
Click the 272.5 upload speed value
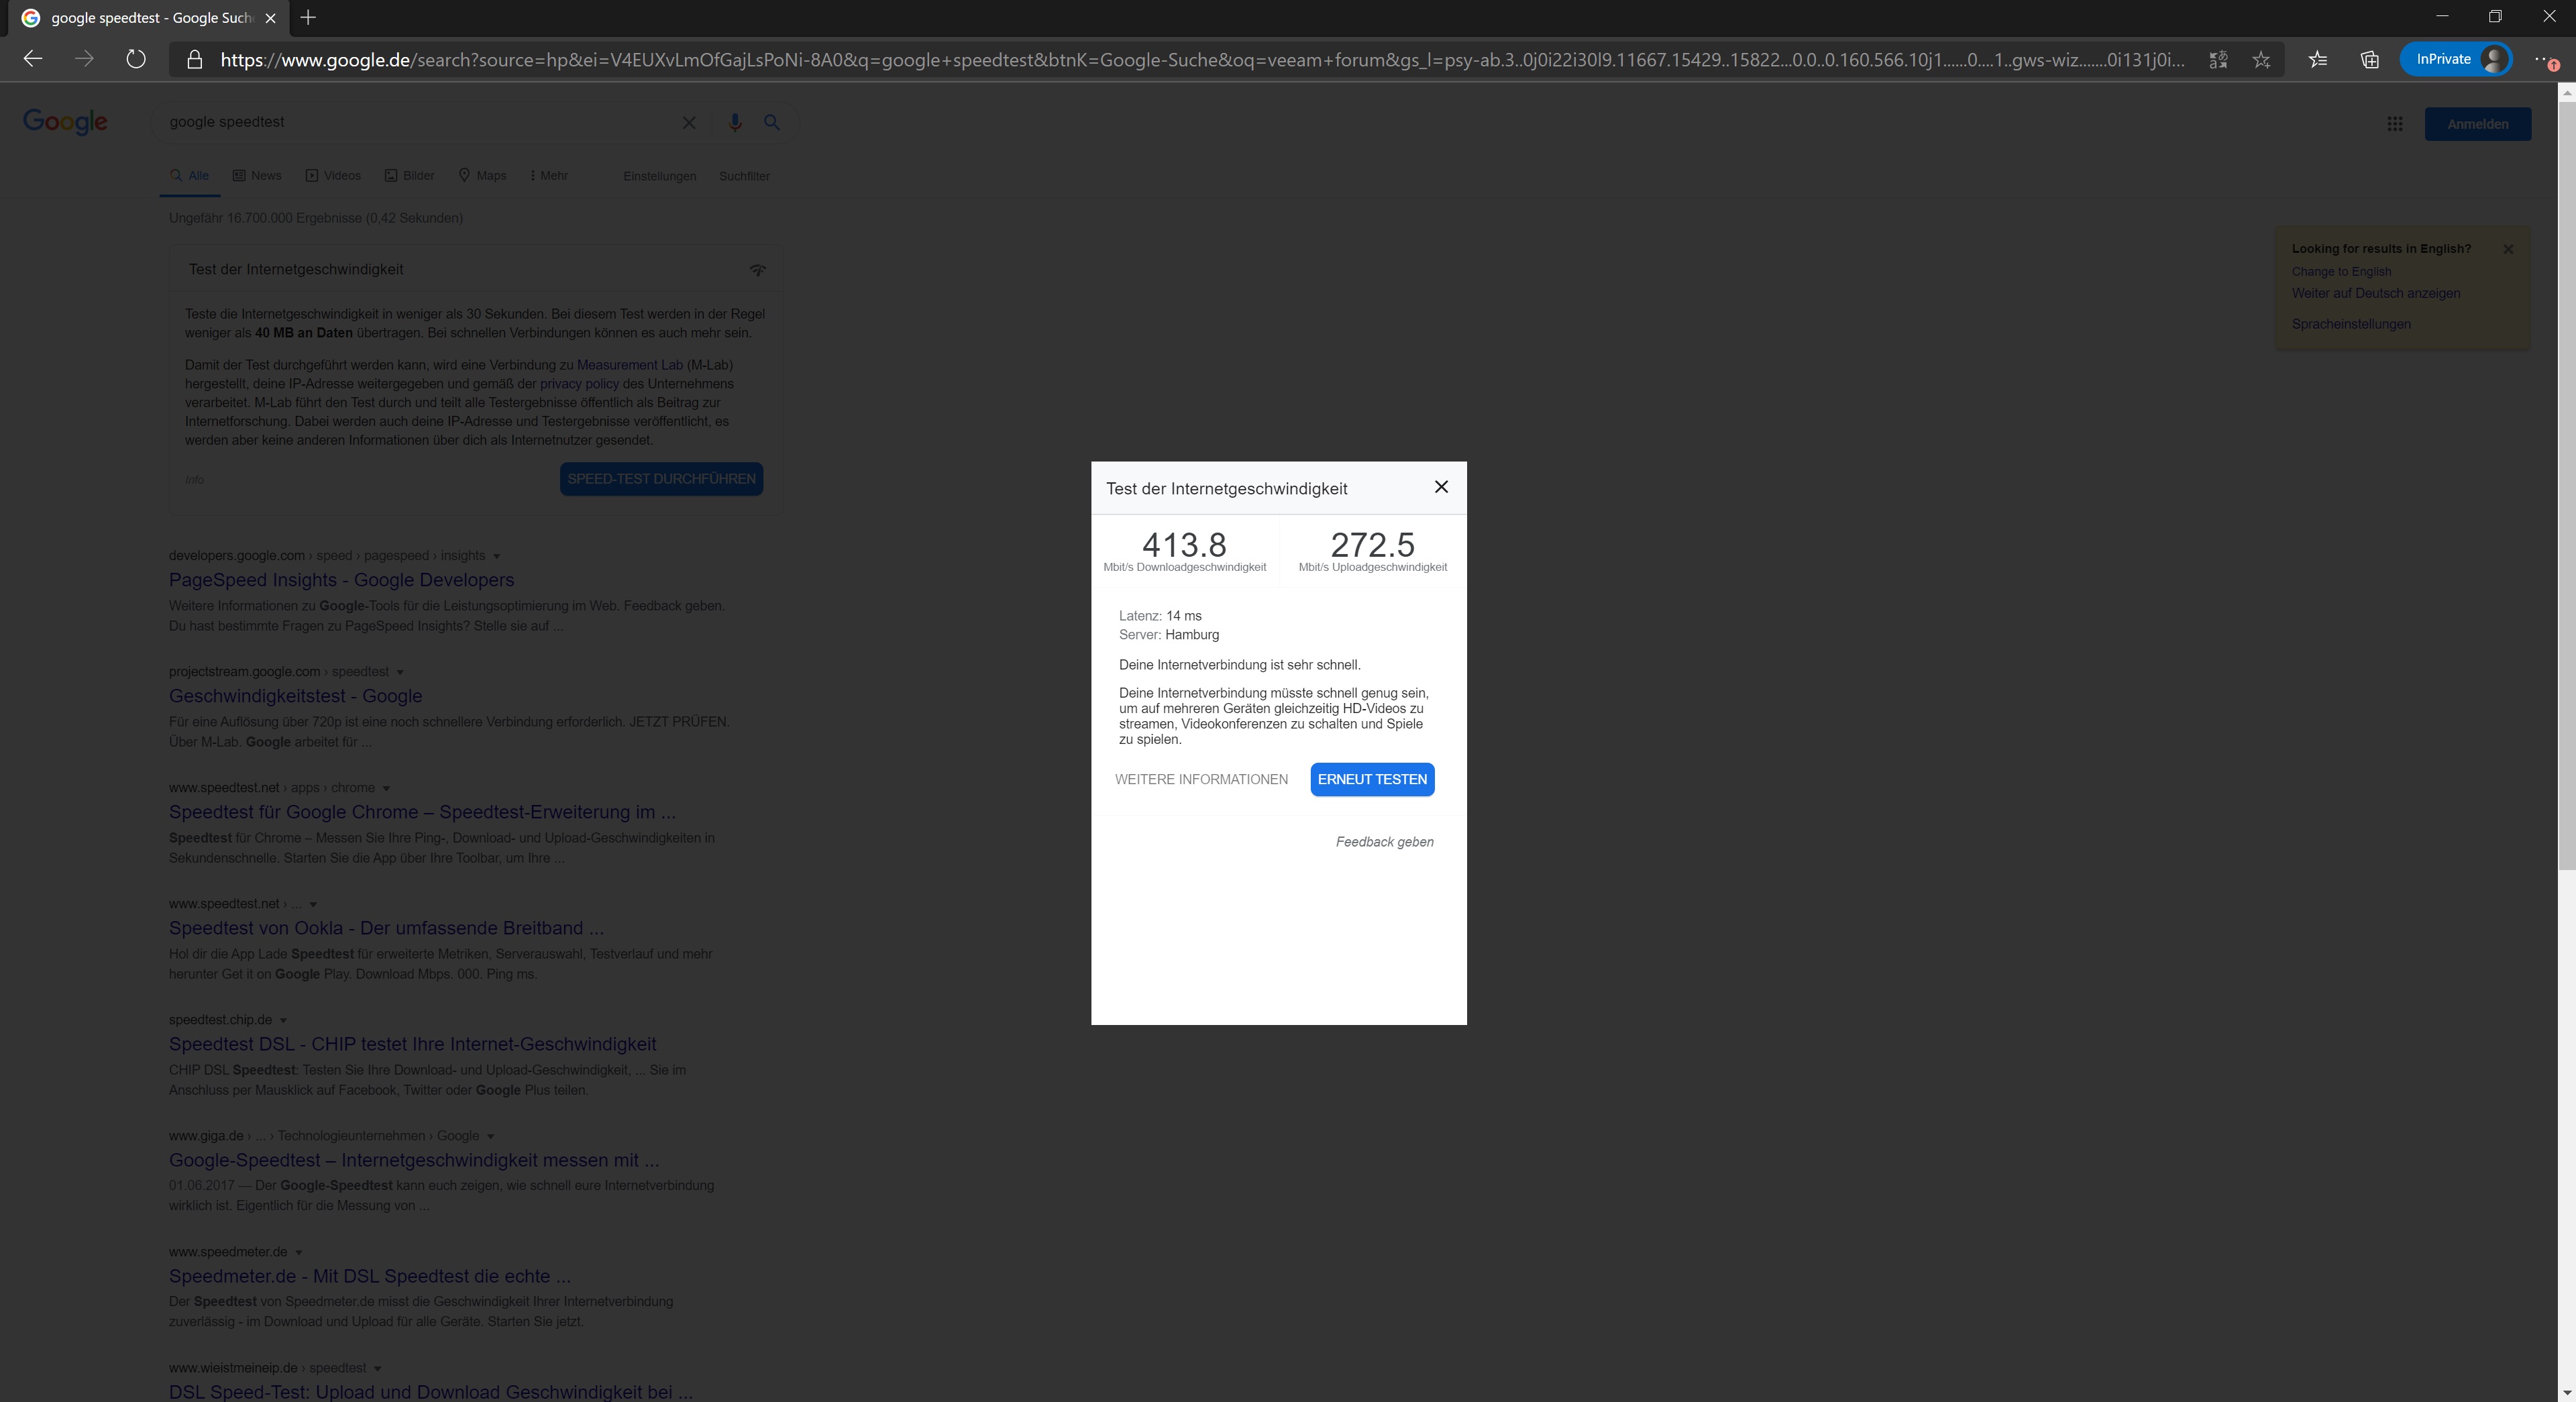point(1372,545)
